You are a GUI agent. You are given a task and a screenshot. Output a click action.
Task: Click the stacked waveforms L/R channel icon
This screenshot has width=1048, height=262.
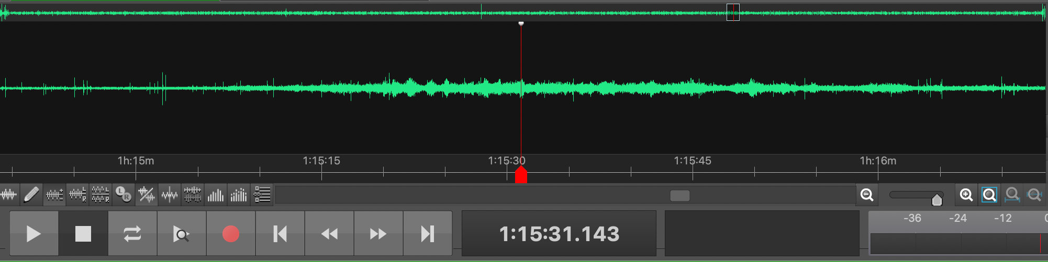pyautogui.click(x=101, y=195)
